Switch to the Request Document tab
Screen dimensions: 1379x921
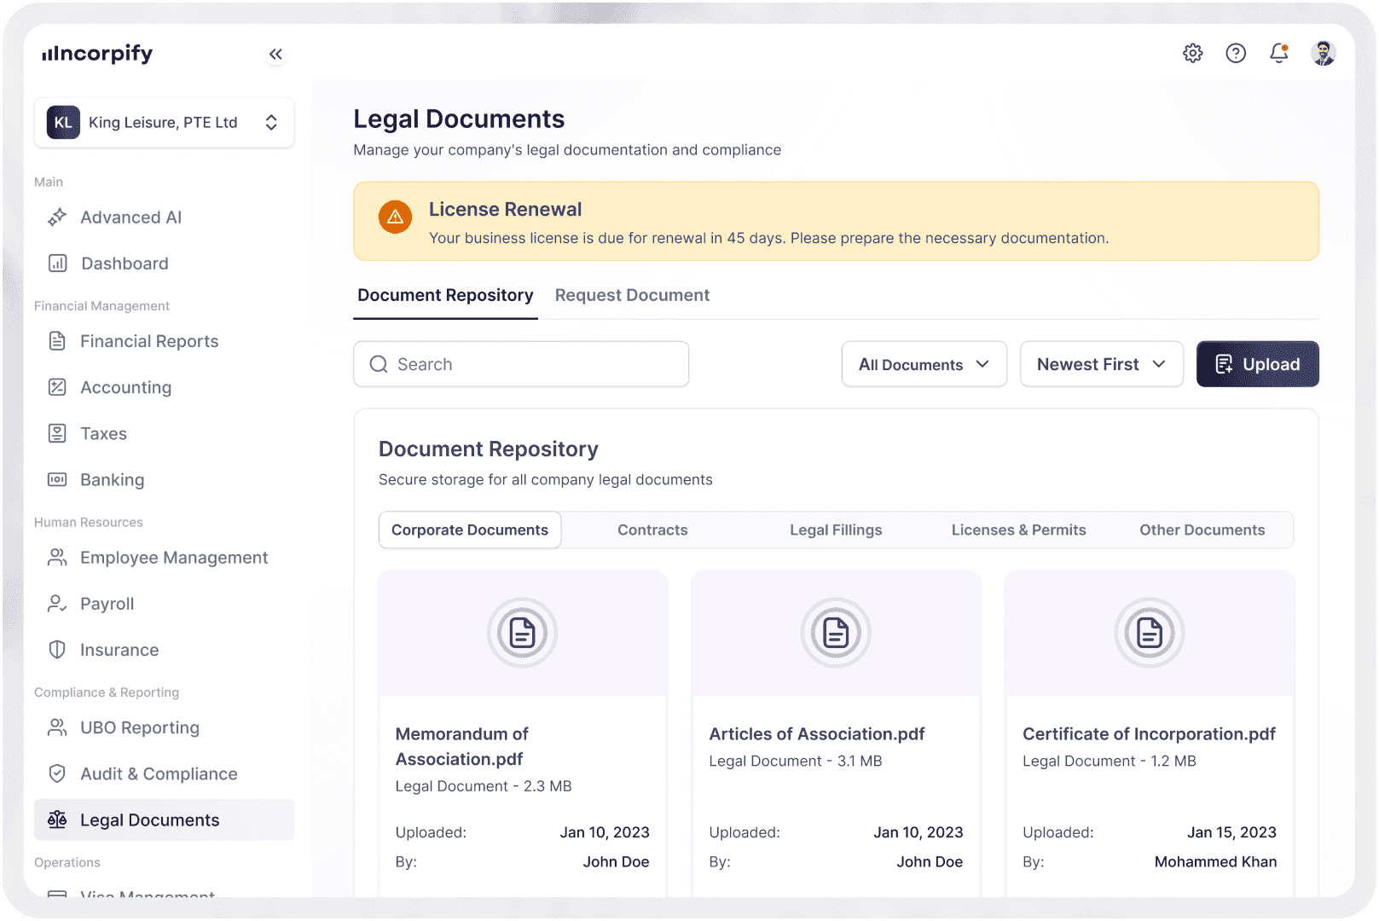(x=632, y=295)
